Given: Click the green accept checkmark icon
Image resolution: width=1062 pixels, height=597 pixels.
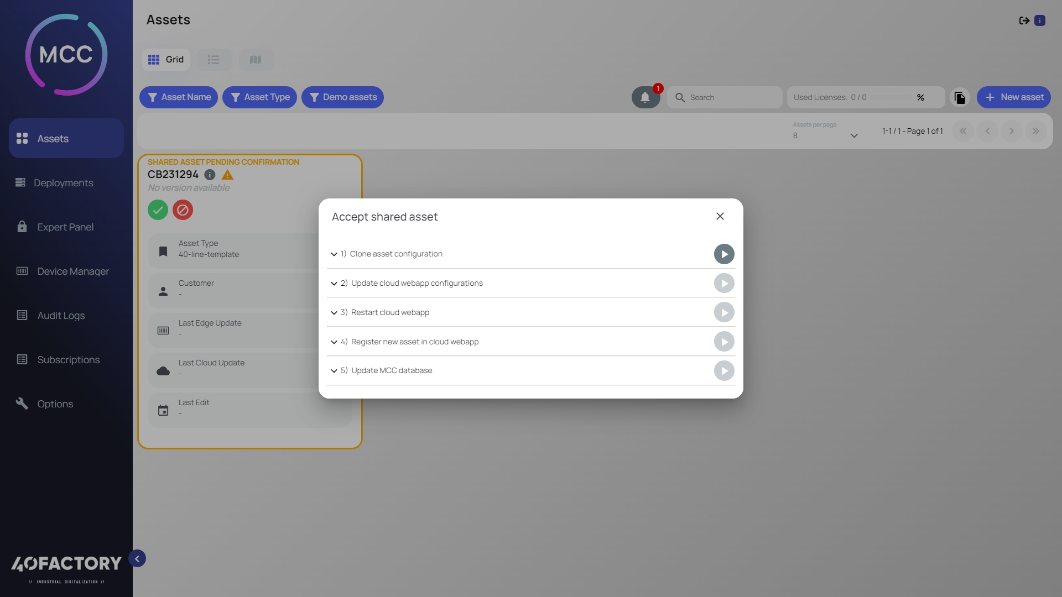Looking at the screenshot, I should (x=158, y=210).
